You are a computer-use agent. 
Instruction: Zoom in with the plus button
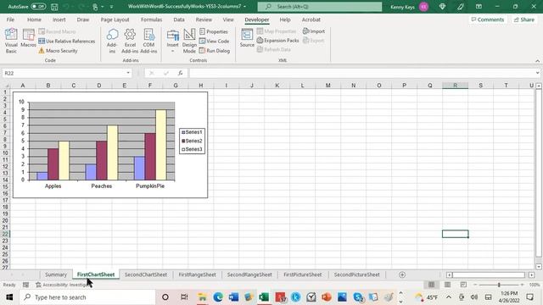coord(522,285)
